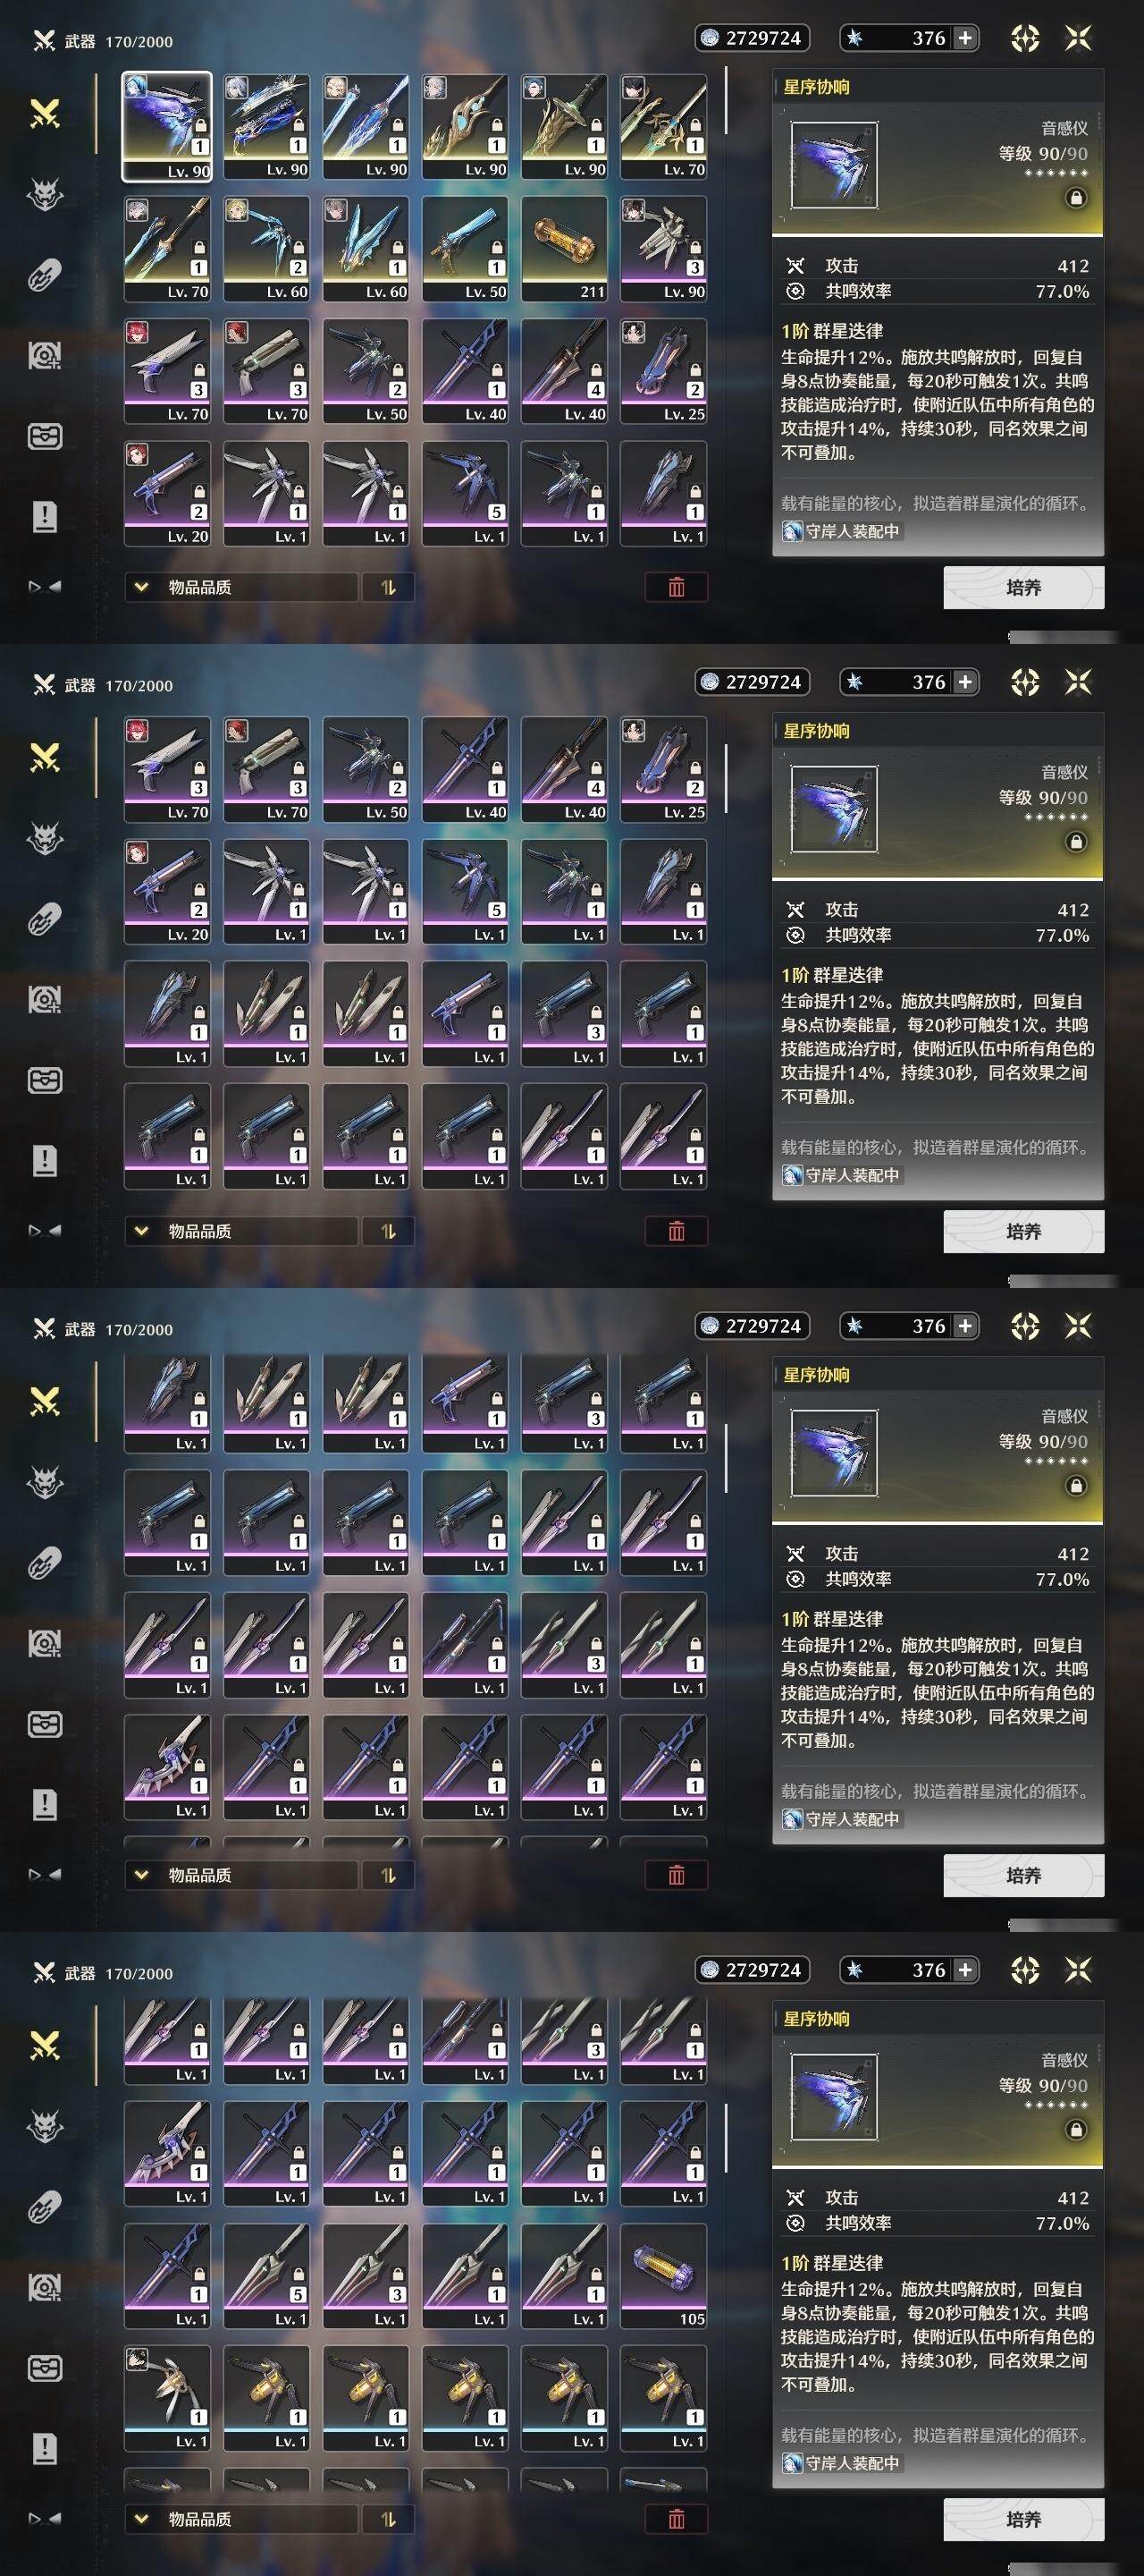Click the plus icon beside 376 in the top view
The height and width of the screenshot is (2576, 1144).
(x=964, y=38)
